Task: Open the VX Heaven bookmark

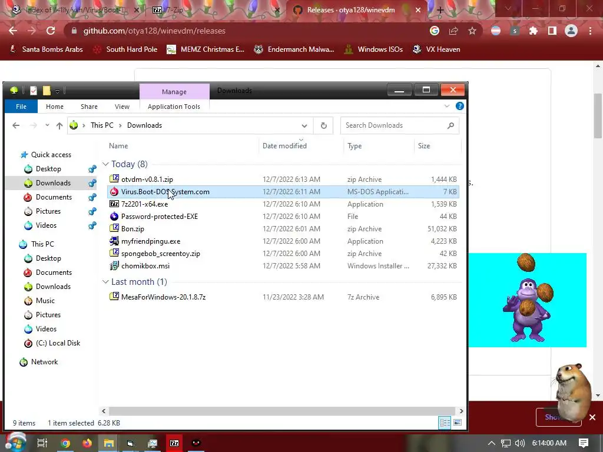Action: click(436, 49)
